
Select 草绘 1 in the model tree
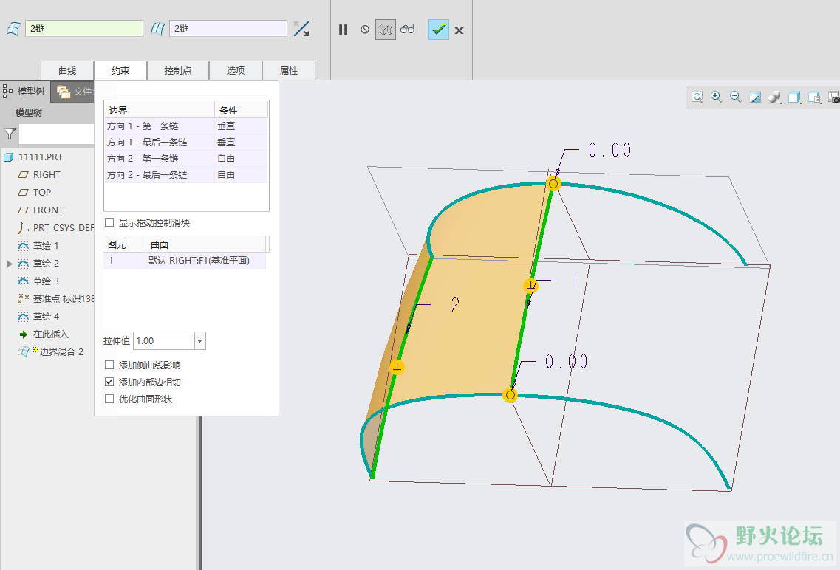click(x=46, y=246)
